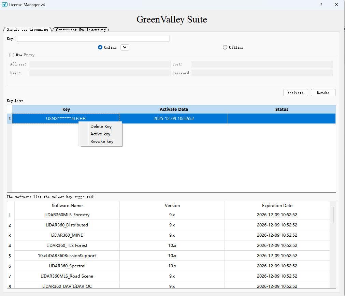Choose Delete Key from context menu
This screenshot has width=345, height=296.
[101, 127]
